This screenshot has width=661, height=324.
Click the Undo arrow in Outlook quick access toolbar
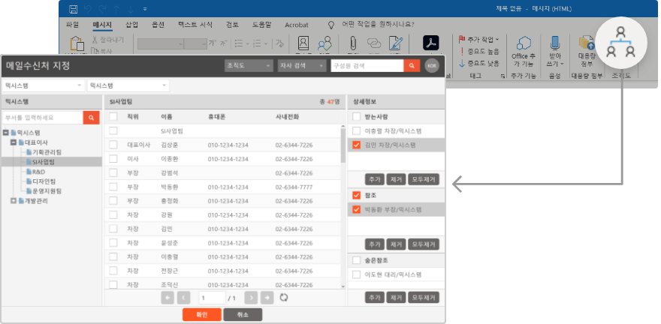click(x=88, y=9)
